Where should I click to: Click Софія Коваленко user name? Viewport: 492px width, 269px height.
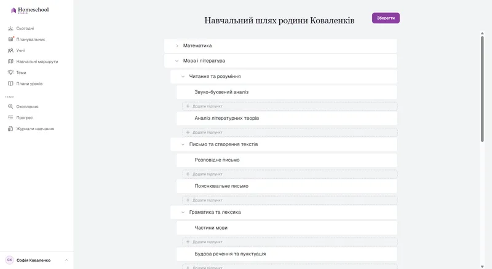[34, 260]
